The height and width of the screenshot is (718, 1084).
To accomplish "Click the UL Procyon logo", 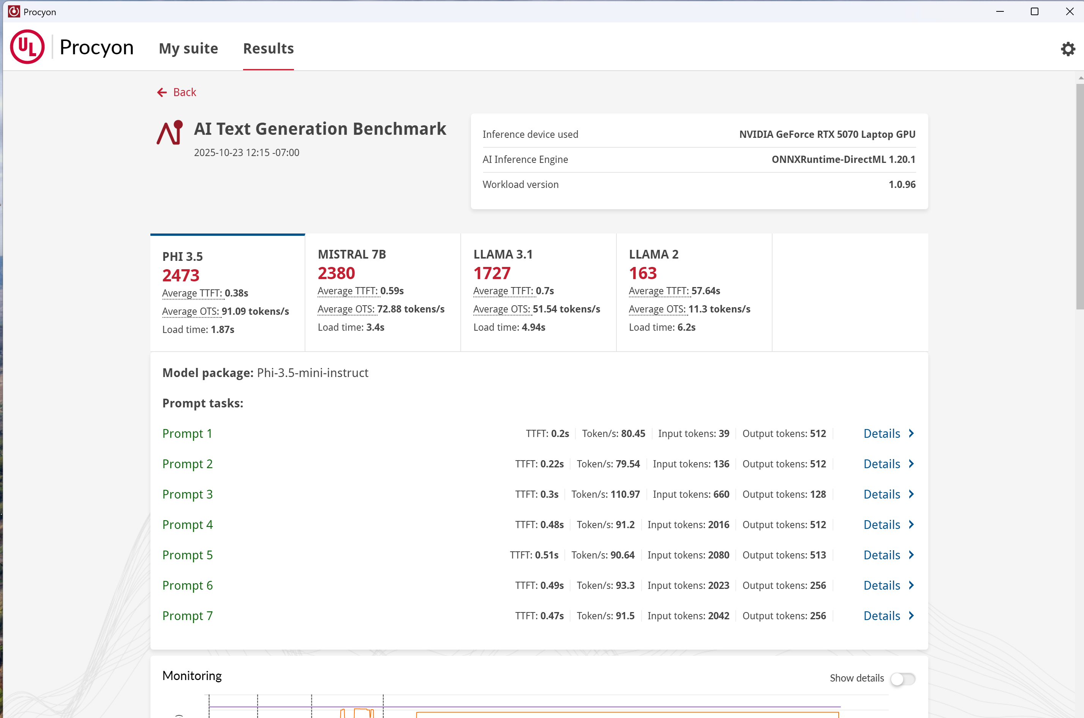I will point(27,47).
